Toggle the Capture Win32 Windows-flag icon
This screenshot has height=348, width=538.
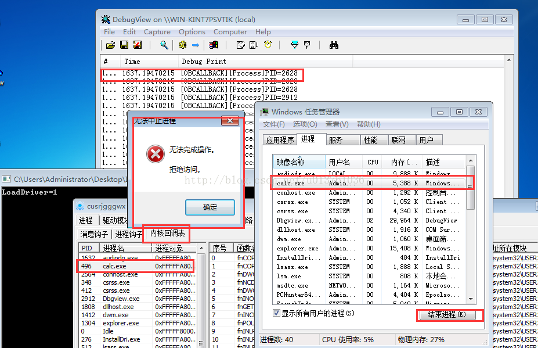214,45
